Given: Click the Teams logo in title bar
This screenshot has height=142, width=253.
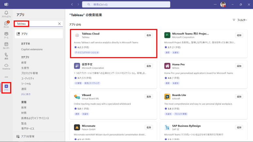Looking at the screenshot, I should pos(6,4).
